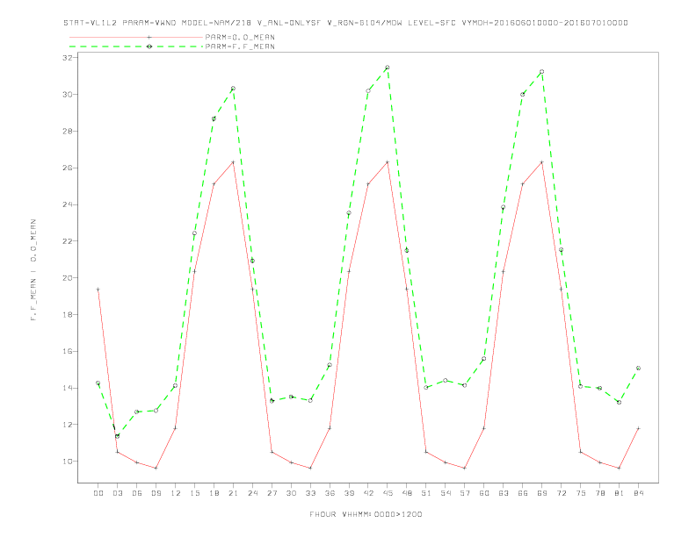Click the PARM=O.O_MEAN legend label
This screenshot has width=696, height=537.
[x=240, y=37]
